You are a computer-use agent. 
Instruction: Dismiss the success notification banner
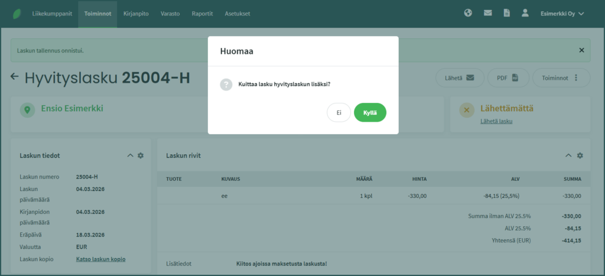[581, 50]
